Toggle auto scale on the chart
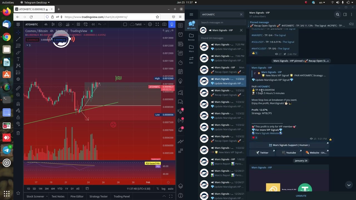 click(x=170, y=189)
